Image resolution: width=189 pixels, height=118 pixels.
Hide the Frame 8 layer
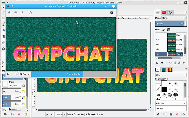point(157,40)
